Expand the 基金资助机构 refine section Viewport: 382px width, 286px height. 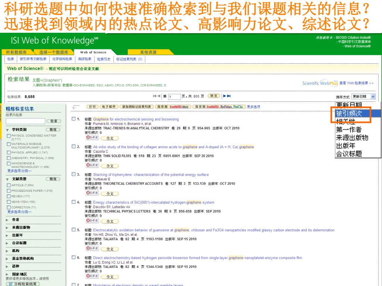[7, 259]
